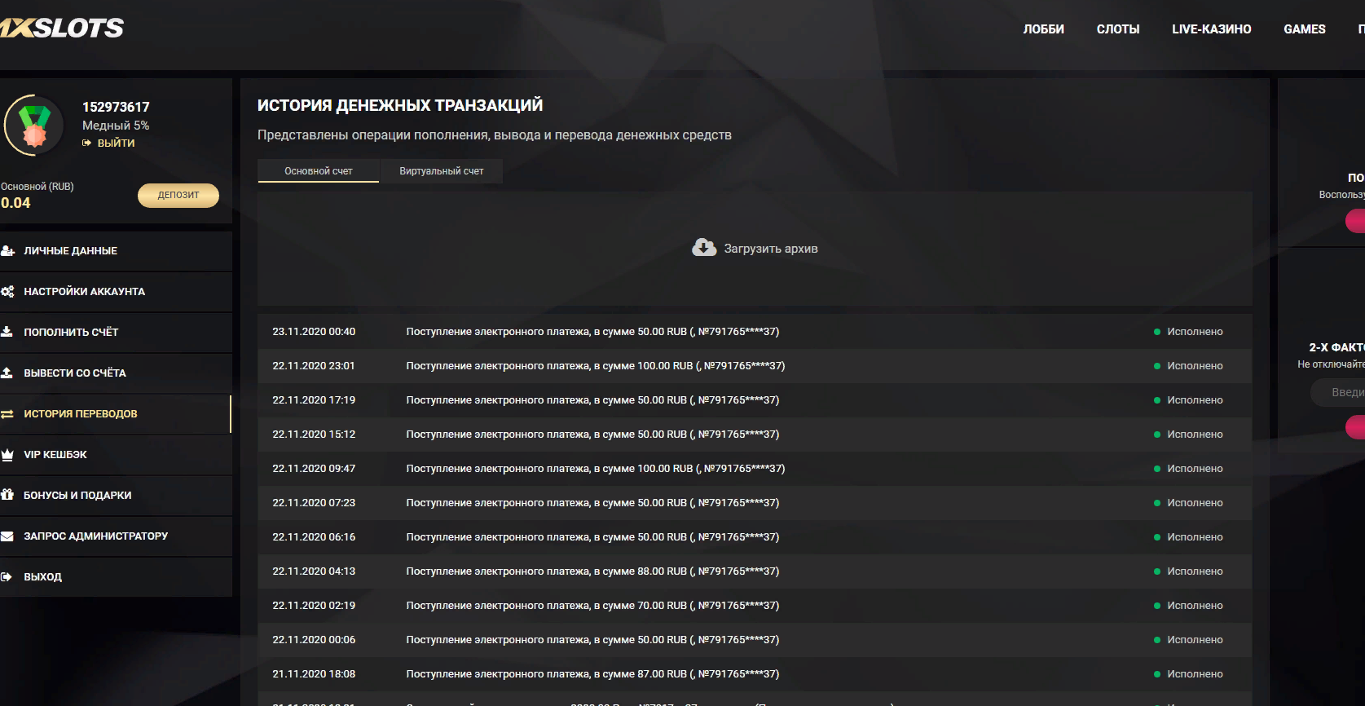Click the 70.00 RUB payment description
Image resolution: width=1365 pixels, height=706 pixels.
(x=592, y=606)
